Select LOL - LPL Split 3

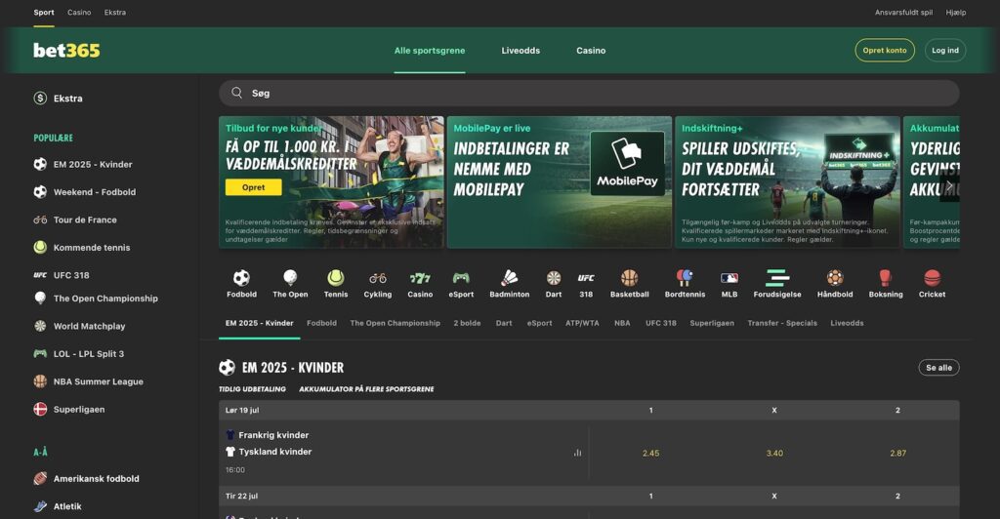click(88, 353)
